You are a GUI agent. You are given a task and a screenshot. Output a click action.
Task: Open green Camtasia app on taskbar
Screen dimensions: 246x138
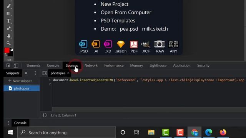166,132
